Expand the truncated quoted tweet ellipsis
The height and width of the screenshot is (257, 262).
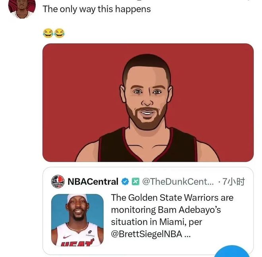click(x=188, y=234)
